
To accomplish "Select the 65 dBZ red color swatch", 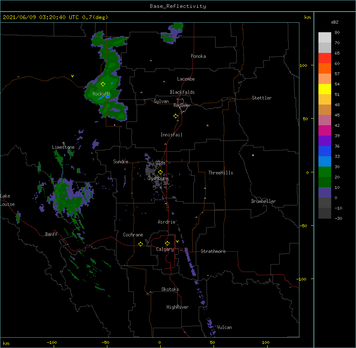I will click(325, 58).
